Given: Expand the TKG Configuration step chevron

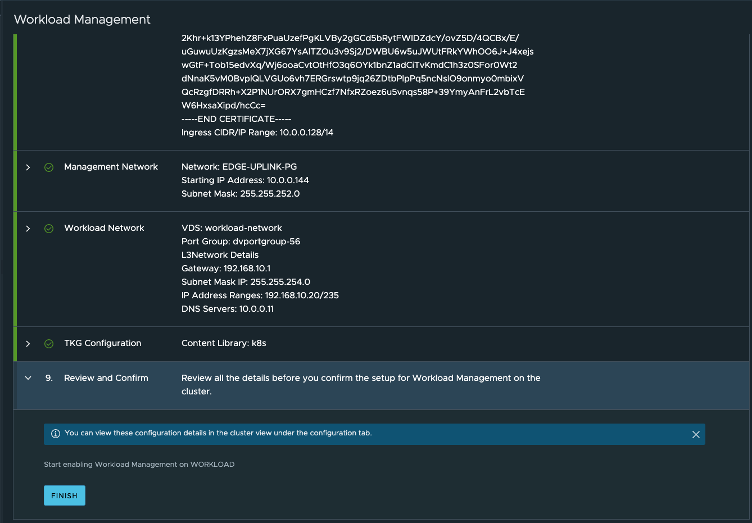Looking at the screenshot, I should (x=28, y=344).
